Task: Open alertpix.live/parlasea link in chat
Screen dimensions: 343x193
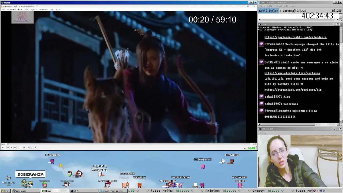Action: (292, 73)
